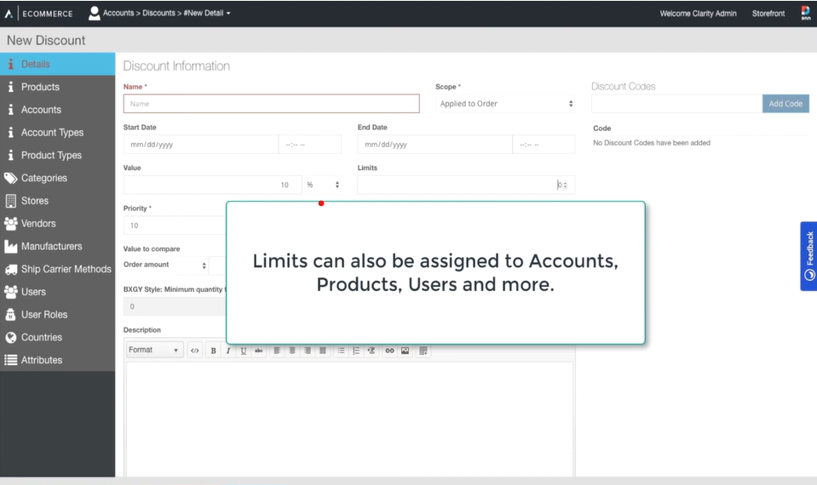Center align description text
Viewport: 817px width, 485px height.
coord(292,351)
